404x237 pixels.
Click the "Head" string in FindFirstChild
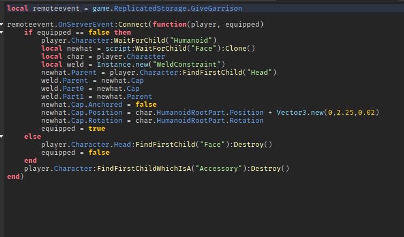pos(259,73)
